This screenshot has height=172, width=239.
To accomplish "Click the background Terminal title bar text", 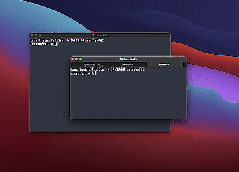I will point(102,35).
